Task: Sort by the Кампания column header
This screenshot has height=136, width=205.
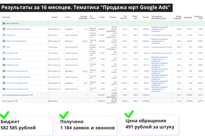Action: pos(6,17)
